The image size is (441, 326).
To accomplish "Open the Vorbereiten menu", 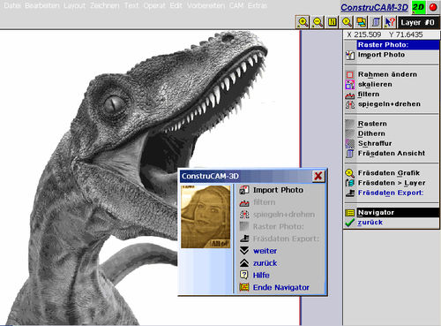I will pos(206,5).
